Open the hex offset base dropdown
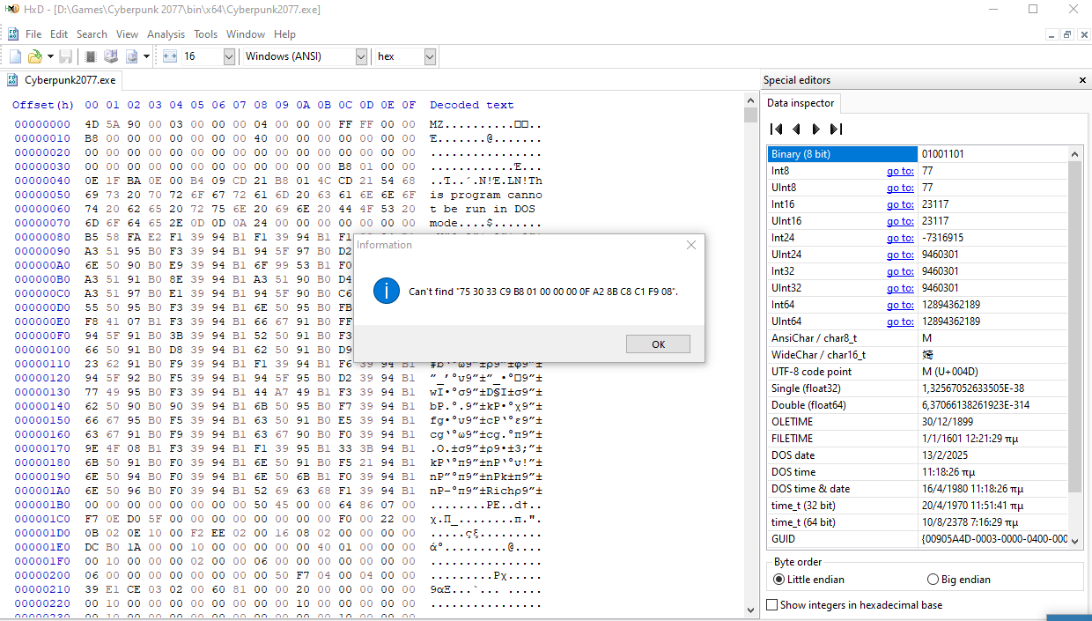This screenshot has width=1092, height=621. point(430,56)
